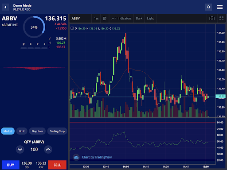The image size is (227, 170).
Task: Click the 'e' indicator bar
Action: coord(38,48)
